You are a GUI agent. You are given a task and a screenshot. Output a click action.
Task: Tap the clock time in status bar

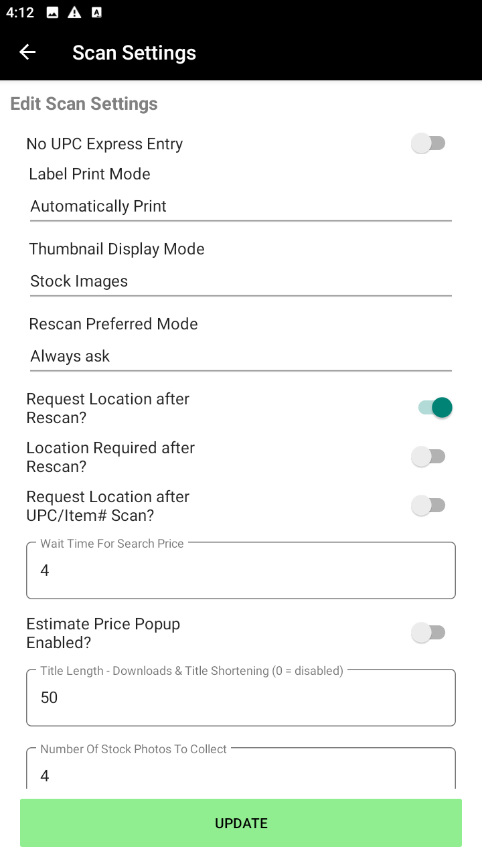[20, 13]
